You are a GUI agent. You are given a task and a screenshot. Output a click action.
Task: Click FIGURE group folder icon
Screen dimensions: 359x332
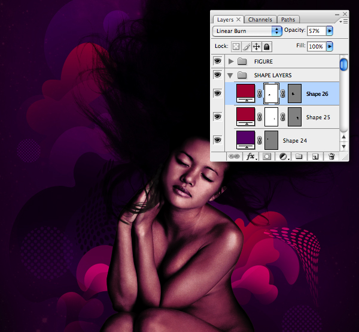242,61
